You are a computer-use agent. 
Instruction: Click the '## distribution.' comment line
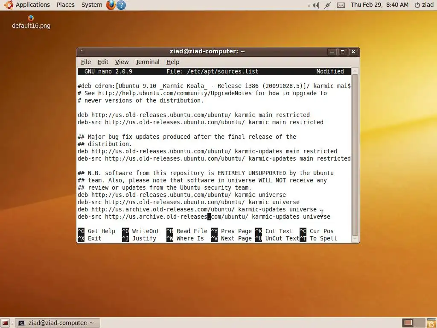point(105,144)
